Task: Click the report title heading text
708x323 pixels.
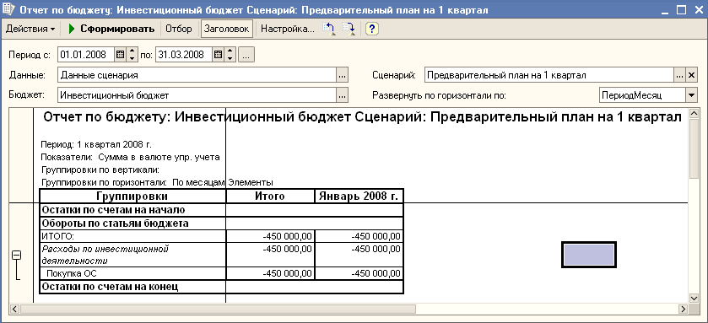Action: click(x=362, y=118)
